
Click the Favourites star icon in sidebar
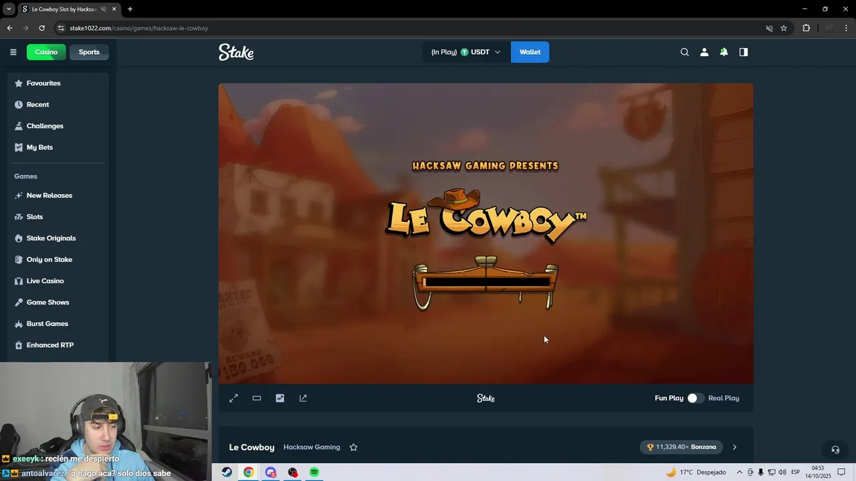(x=19, y=83)
